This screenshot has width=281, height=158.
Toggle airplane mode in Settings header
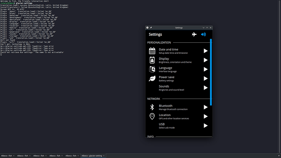click(194, 34)
